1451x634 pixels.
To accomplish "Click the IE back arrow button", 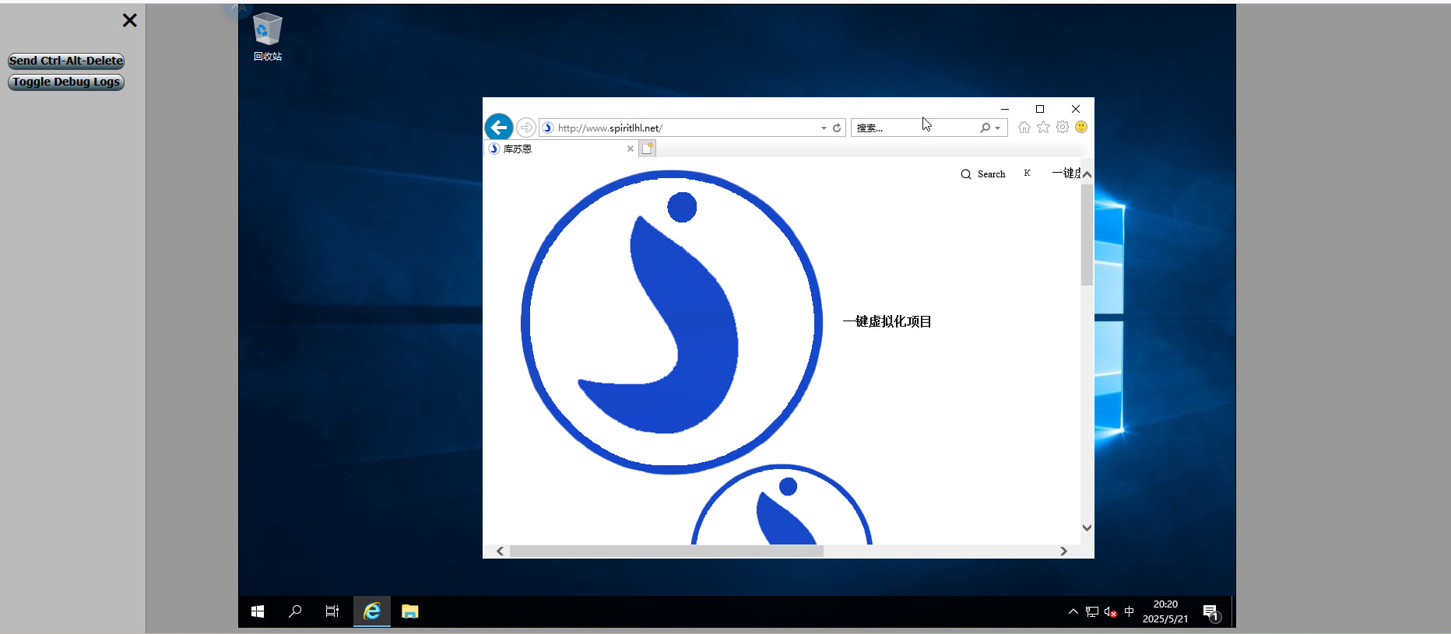I will point(499,127).
